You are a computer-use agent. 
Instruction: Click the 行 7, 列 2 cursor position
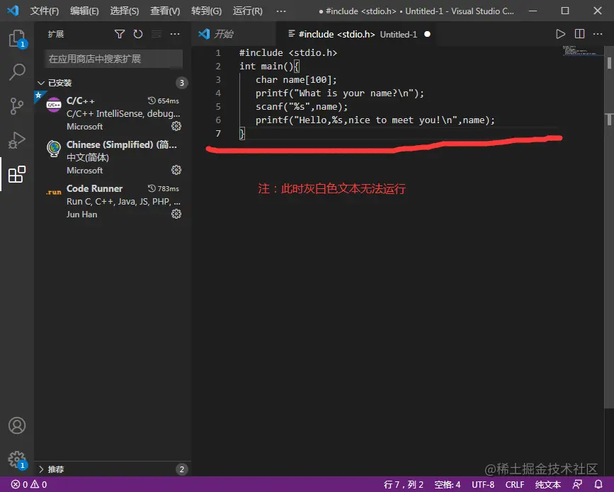[x=404, y=484]
